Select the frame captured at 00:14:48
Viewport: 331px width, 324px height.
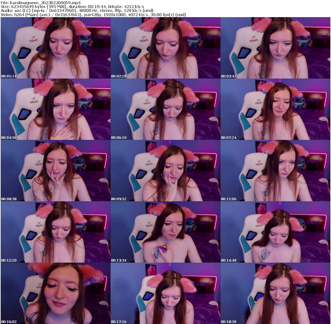(x=275, y=231)
